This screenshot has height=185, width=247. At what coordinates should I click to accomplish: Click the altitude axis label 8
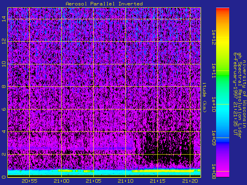click(x=4, y=86)
